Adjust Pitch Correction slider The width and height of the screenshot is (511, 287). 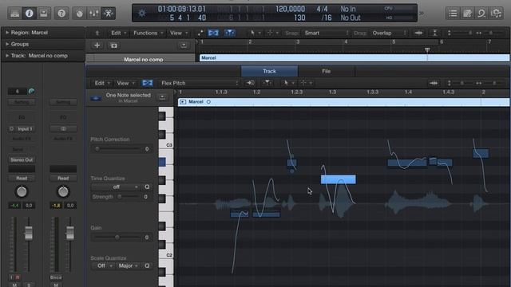(117, 149)
